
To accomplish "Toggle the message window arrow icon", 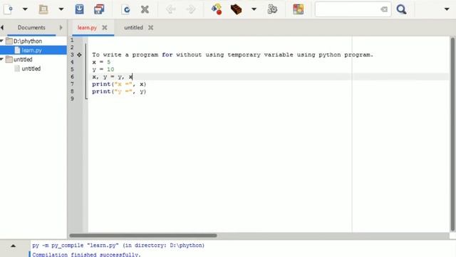I will (x=13, y=246).
